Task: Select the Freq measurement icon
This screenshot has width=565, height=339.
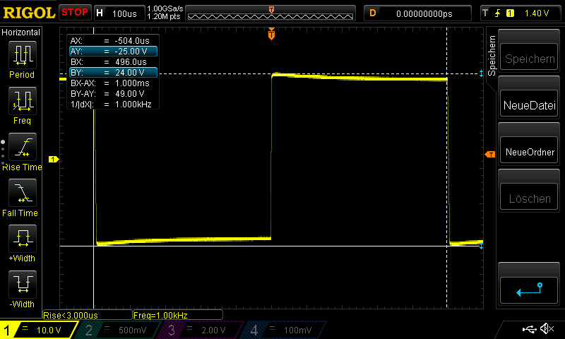Action: click(23, 100)
